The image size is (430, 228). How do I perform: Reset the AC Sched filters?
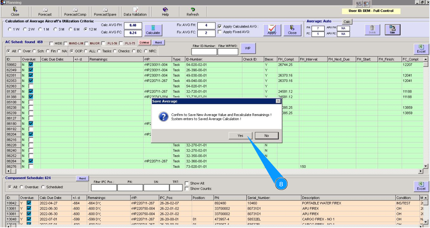point(158,43)
